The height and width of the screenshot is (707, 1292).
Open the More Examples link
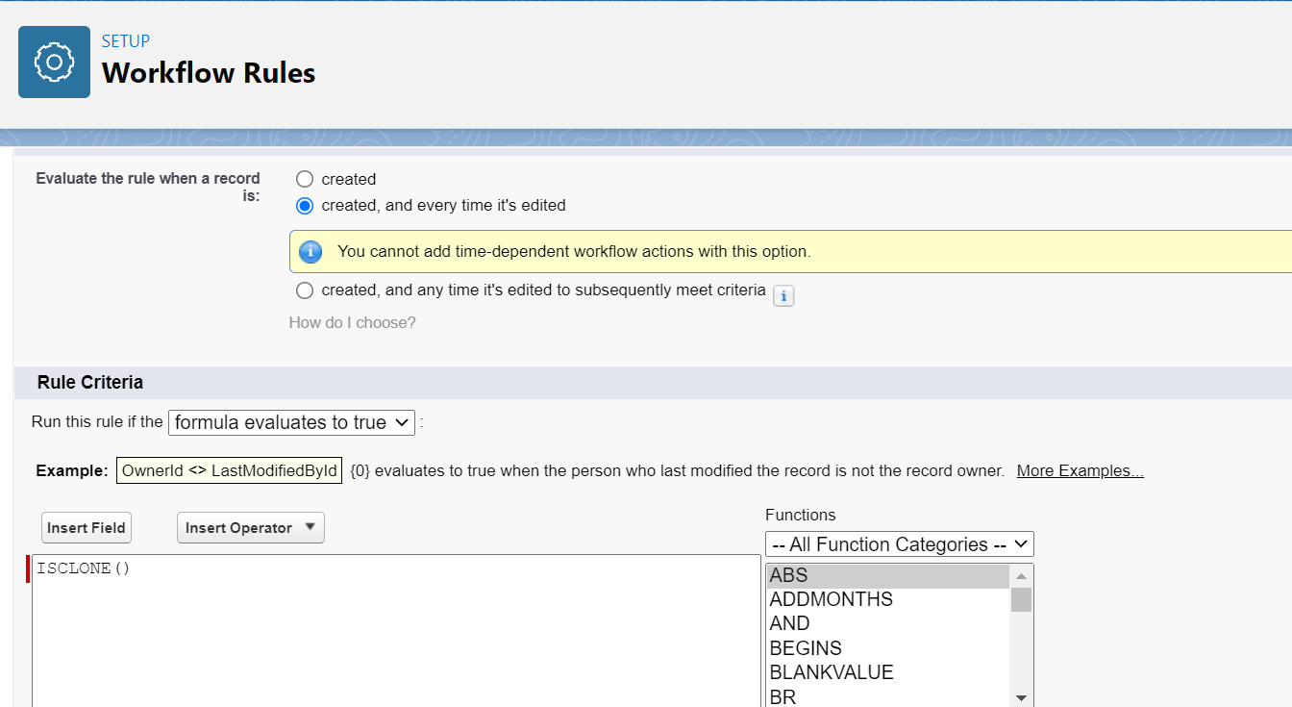coord(1080,470)
